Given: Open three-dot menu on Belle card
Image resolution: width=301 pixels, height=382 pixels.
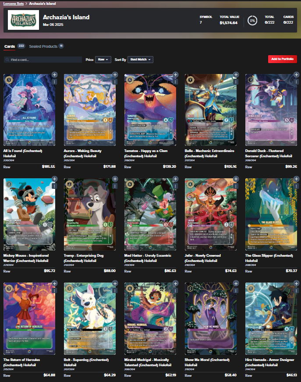Looking at the screenshot, I should [236, 82].
